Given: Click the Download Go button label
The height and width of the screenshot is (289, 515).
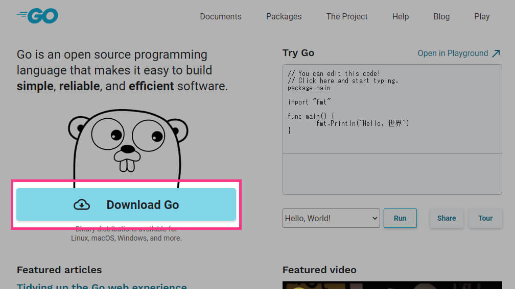Looking at the screenshot, I should (x=143, y=205).
